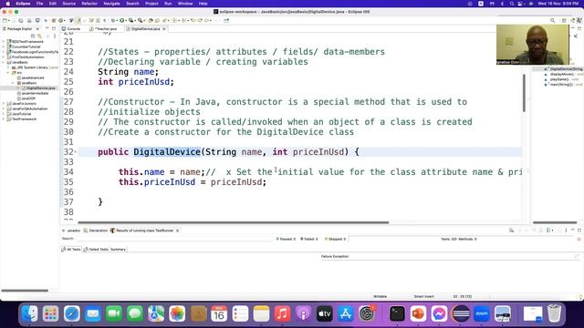Screen dimensions: 584x328
Task: Click the New file toolbar icon
Action: [5, 20]
